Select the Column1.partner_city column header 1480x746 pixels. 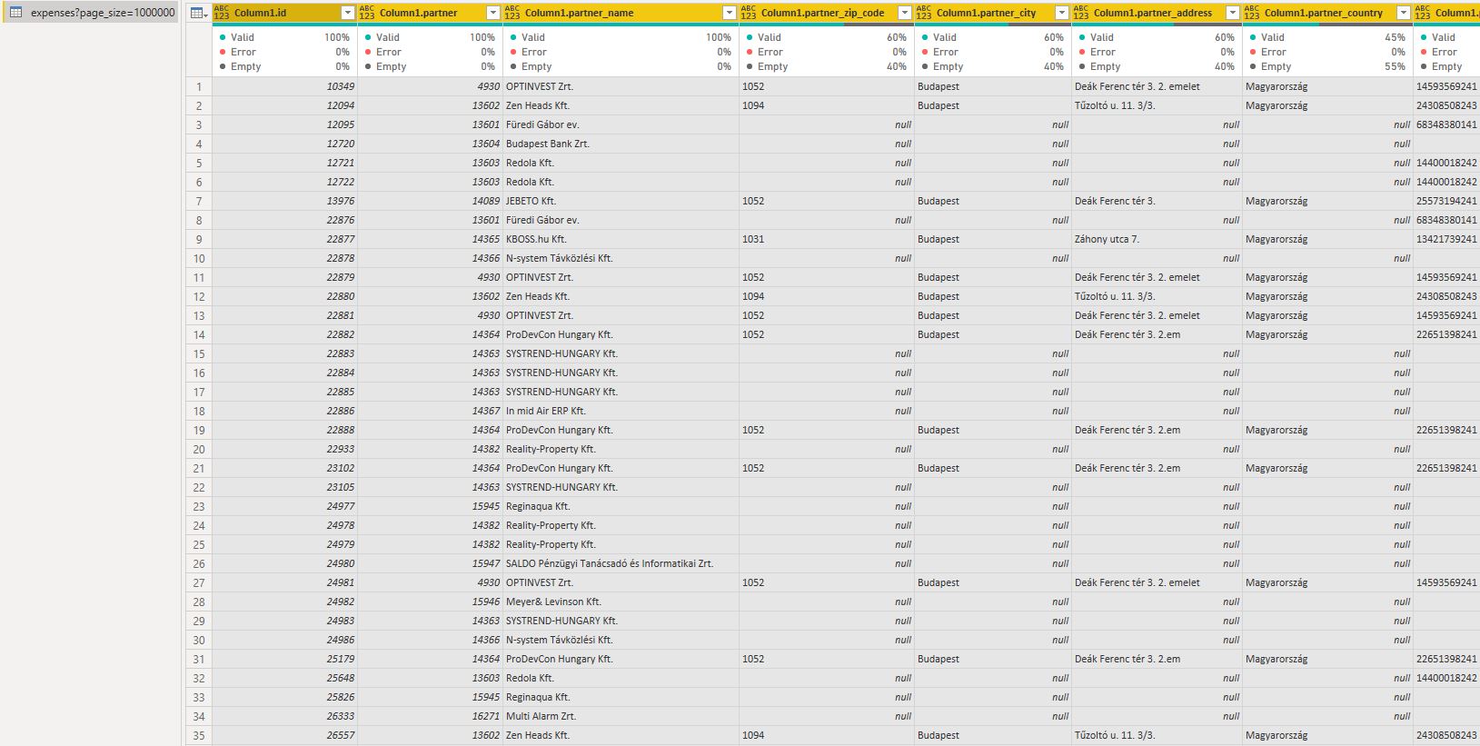click(x=993, y=13)
